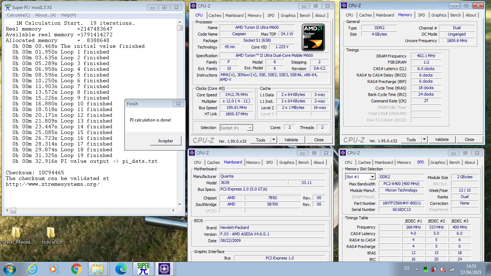Open About tab in CPU-Z Mainboard window
Viewport: 491px width, 276px height.
[319, 162]
